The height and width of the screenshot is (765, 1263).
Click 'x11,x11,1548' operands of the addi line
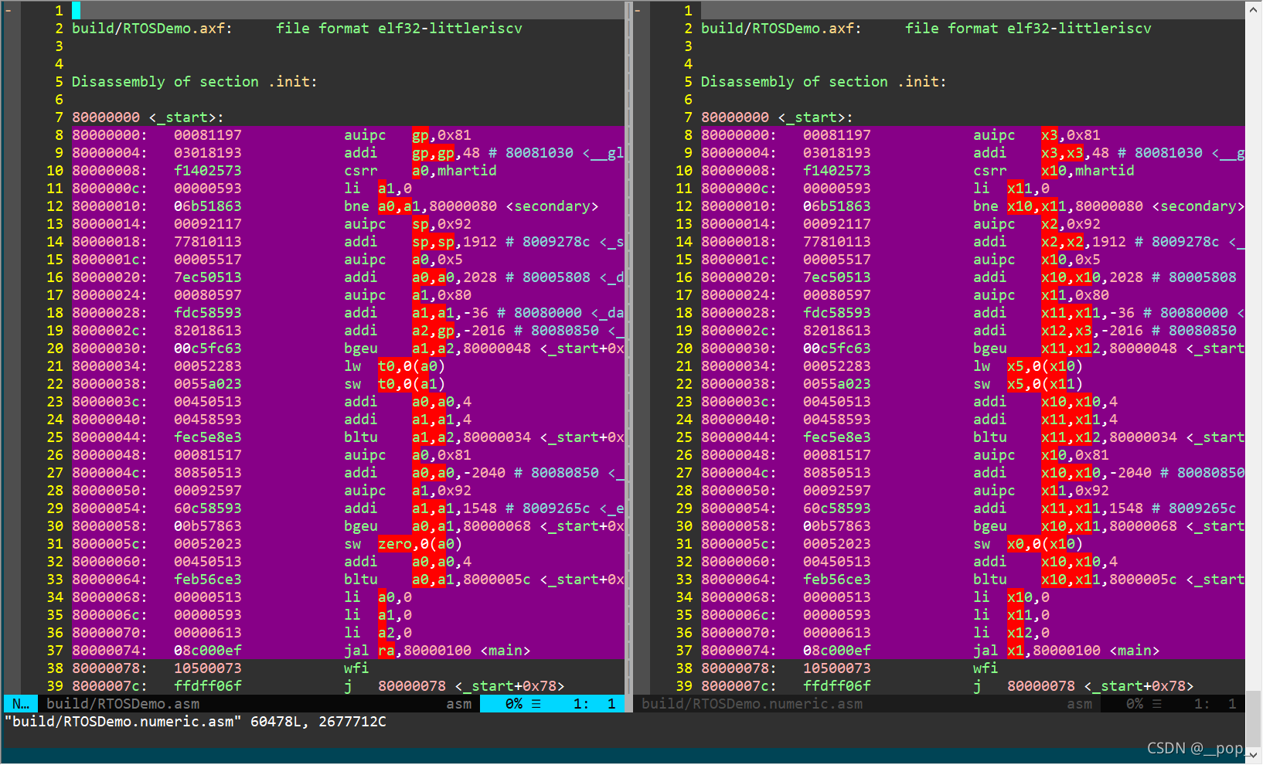pos(1092,508)
